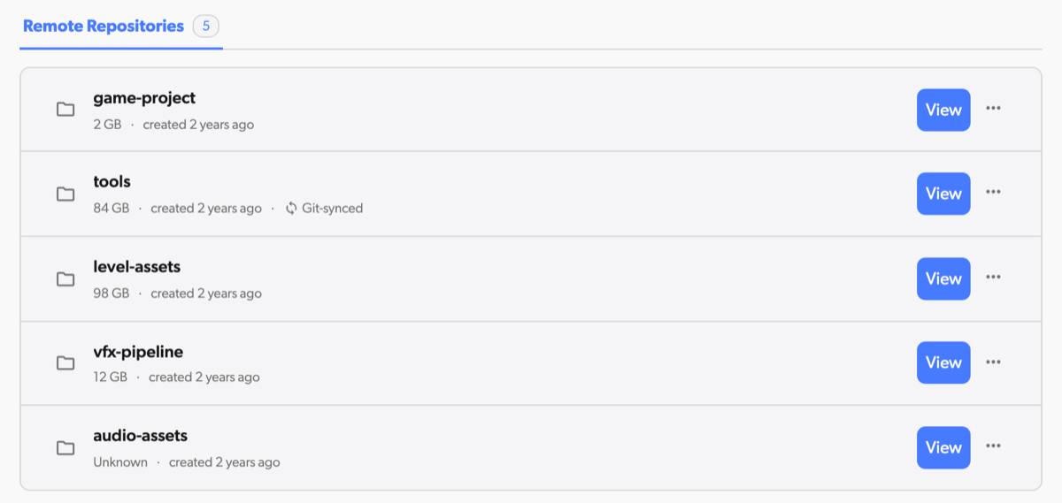1062x503 pixels.
Task: Click the folder icon beside level-assets
Action: pyautogui.click(x=65, y=278)
